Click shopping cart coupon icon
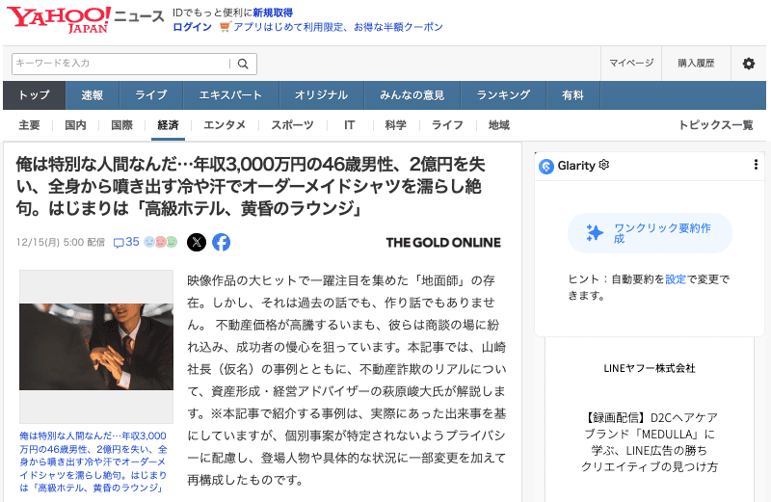Viewport: 771px width, 502px height. tap(226, 27)
